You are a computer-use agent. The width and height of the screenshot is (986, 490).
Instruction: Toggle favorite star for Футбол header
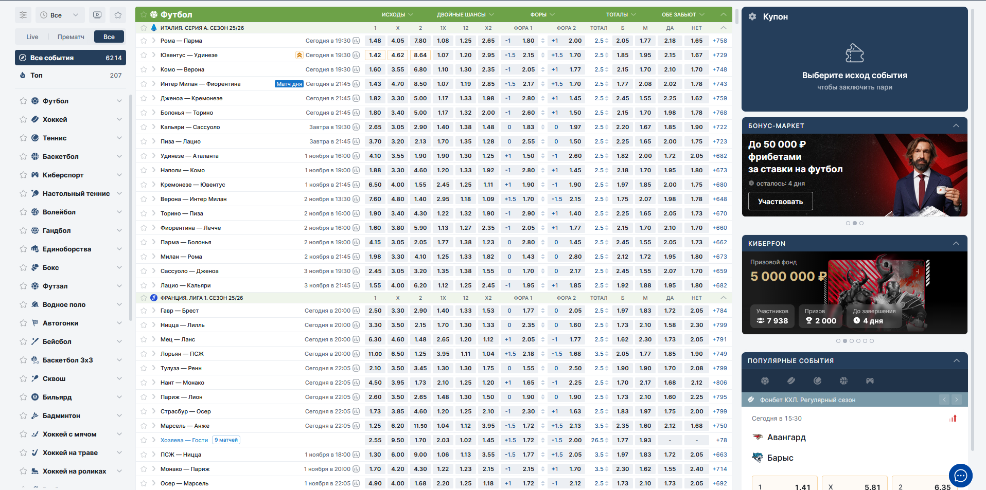coord(144,14)
